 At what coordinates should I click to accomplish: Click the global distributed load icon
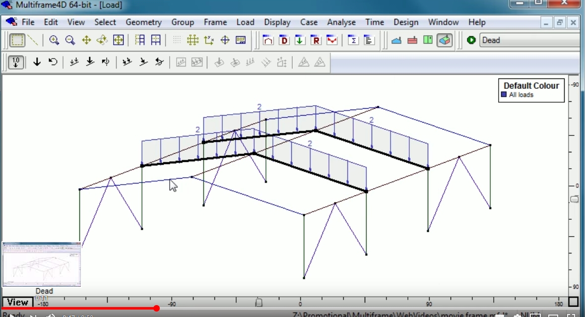tap(74, 62)
